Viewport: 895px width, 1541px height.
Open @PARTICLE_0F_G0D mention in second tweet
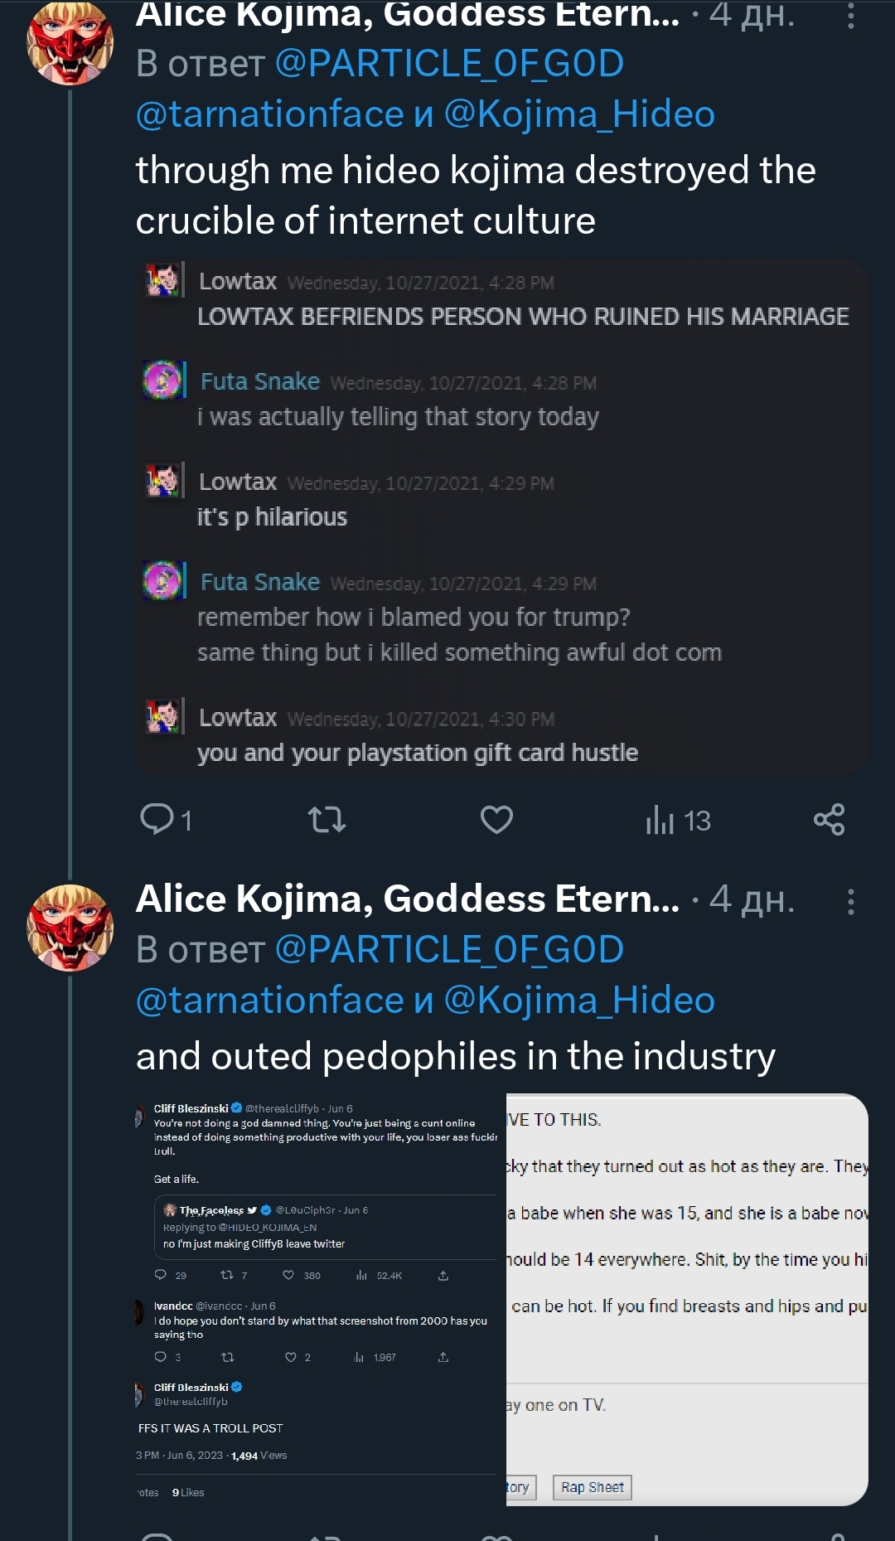(449, 950)
